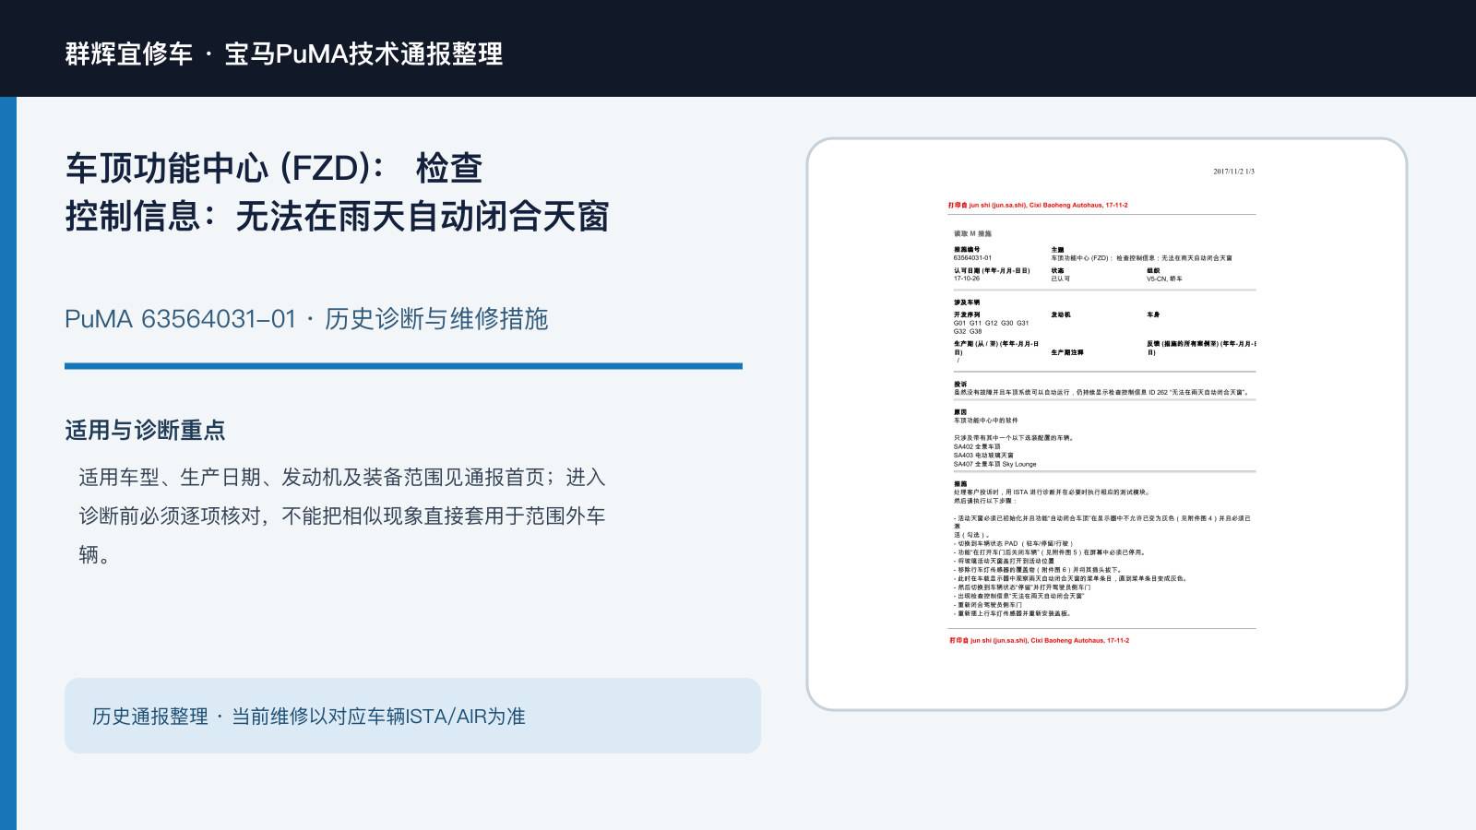Click the blue vertical accent bar at left edge
The image size is (1476, 830).
(x=8, y=463)
